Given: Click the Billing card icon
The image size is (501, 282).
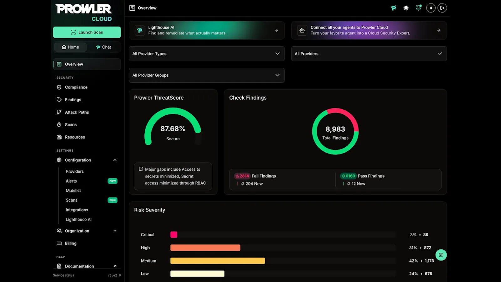Looking at the screenshot, I should (59, 243).
